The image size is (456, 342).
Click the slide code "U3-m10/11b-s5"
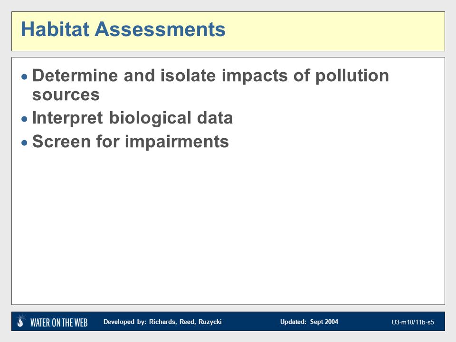[413, 322]
